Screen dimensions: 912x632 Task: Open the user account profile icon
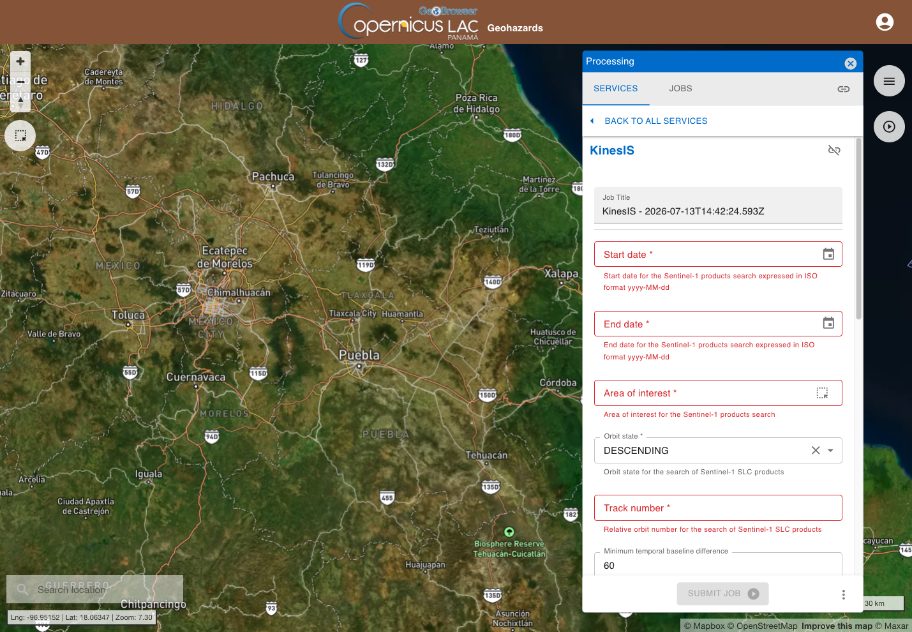pos(885,22)
